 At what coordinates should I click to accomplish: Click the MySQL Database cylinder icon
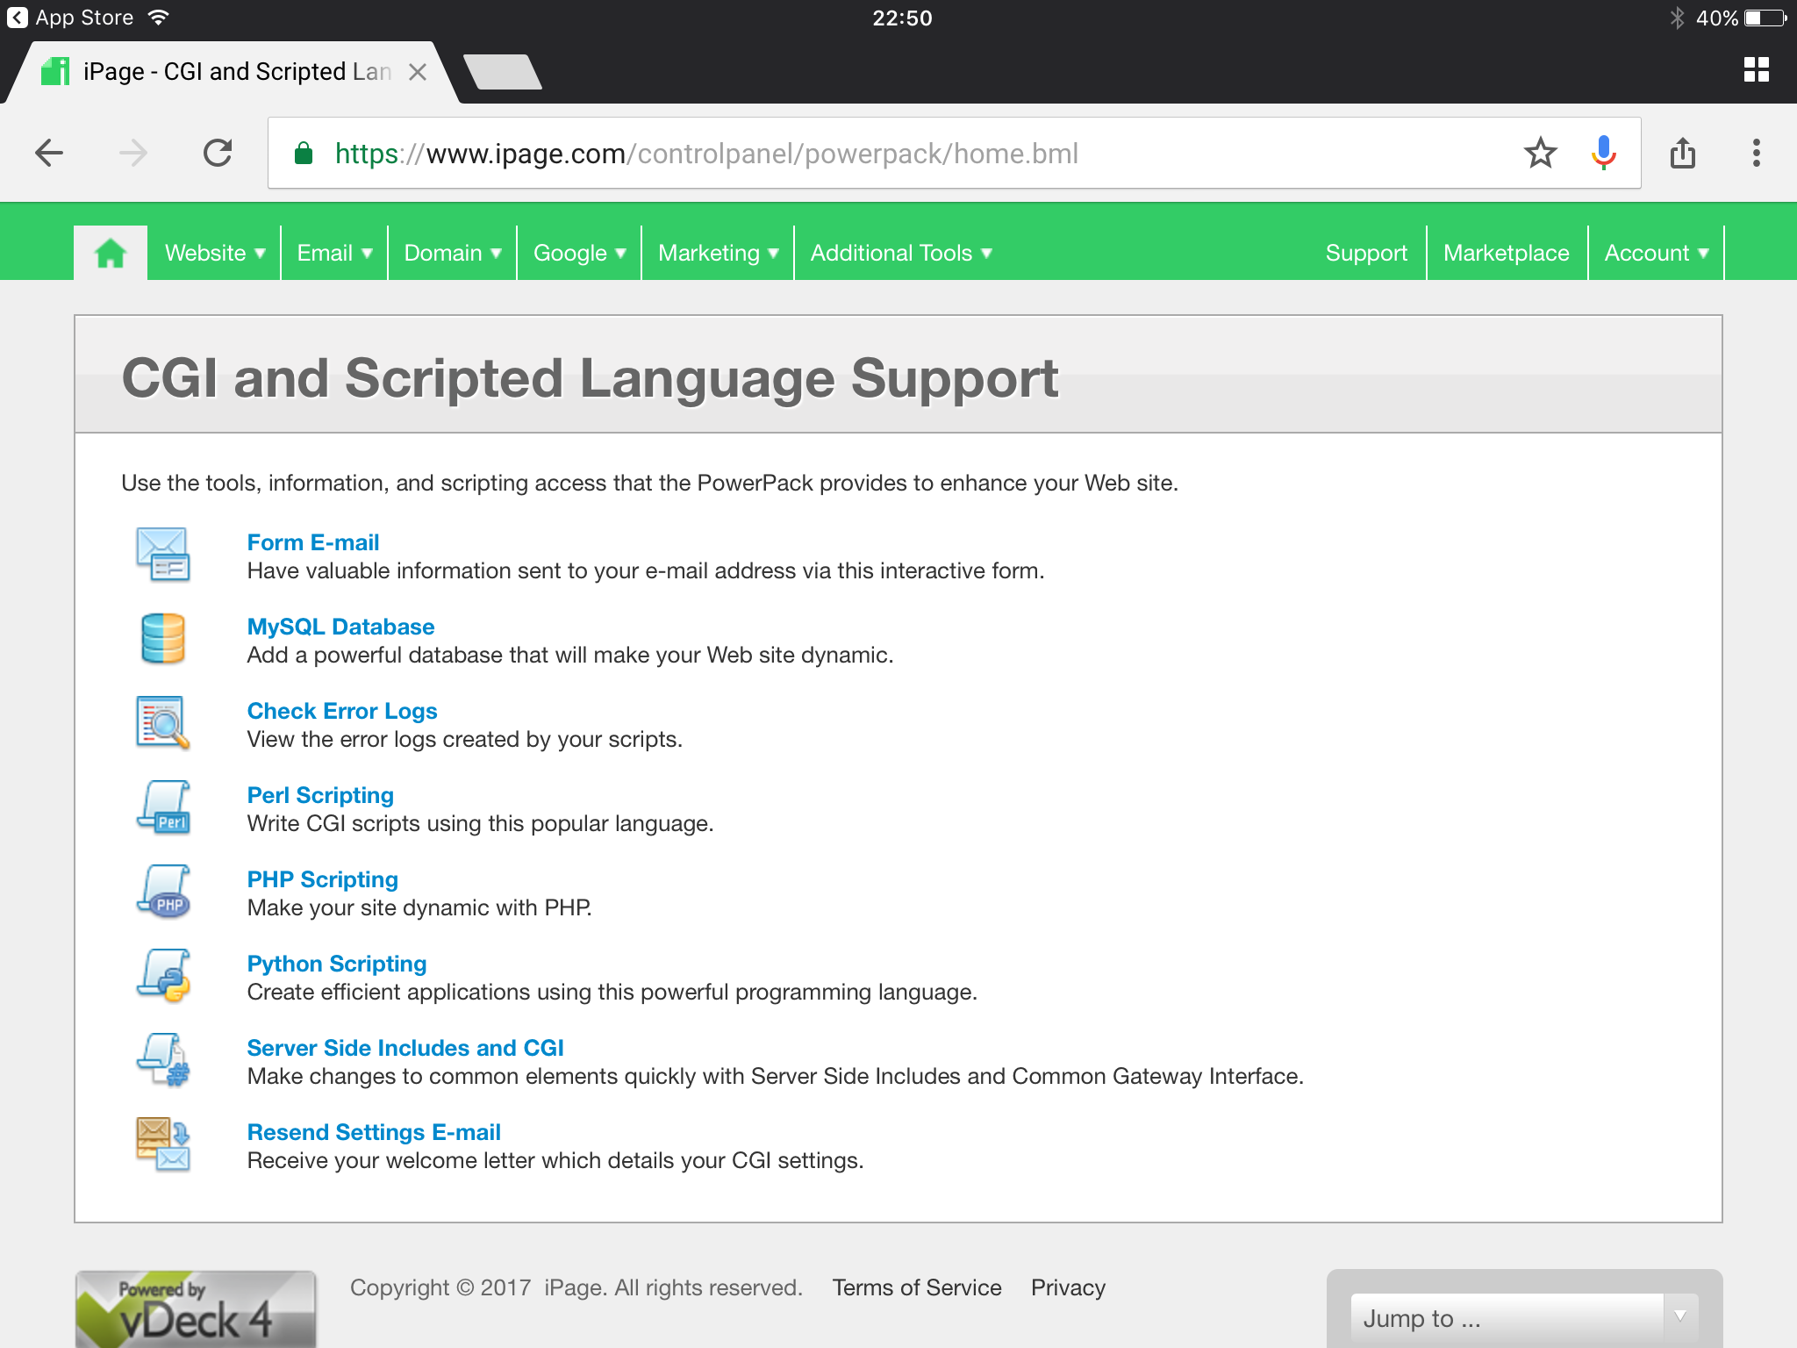[x=163, y=639]
